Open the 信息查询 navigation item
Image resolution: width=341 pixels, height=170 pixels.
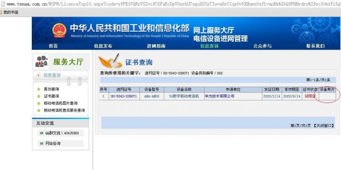(x=209, y=46)
